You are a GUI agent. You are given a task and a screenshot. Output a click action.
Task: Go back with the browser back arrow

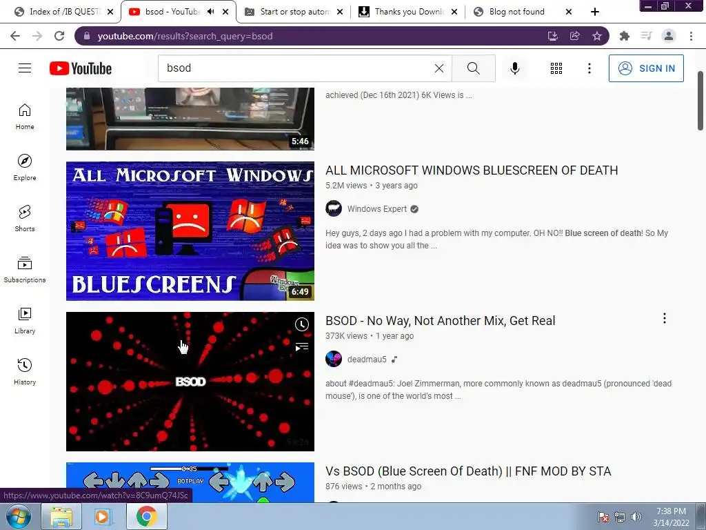coord(15,36)
